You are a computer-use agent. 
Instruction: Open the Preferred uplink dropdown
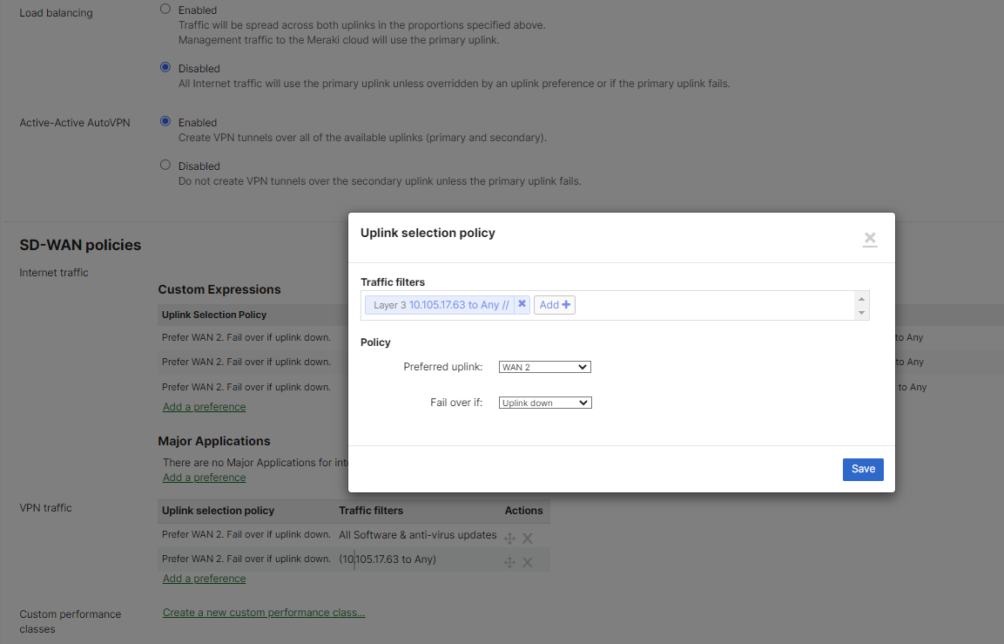click(544, 366)
